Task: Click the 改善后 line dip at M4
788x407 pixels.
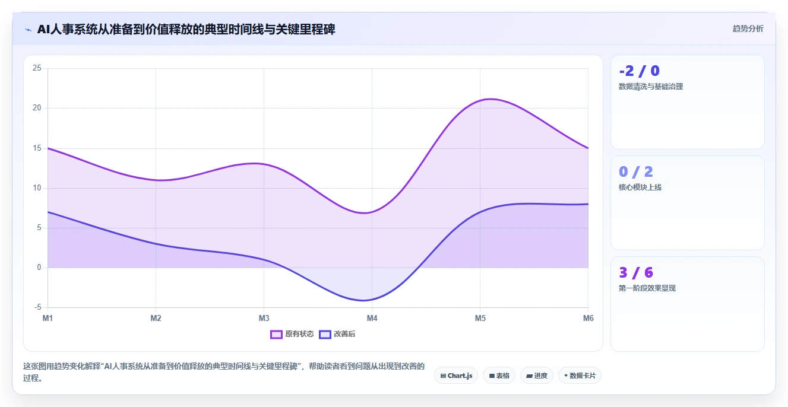Action: [x=363, y=300]
